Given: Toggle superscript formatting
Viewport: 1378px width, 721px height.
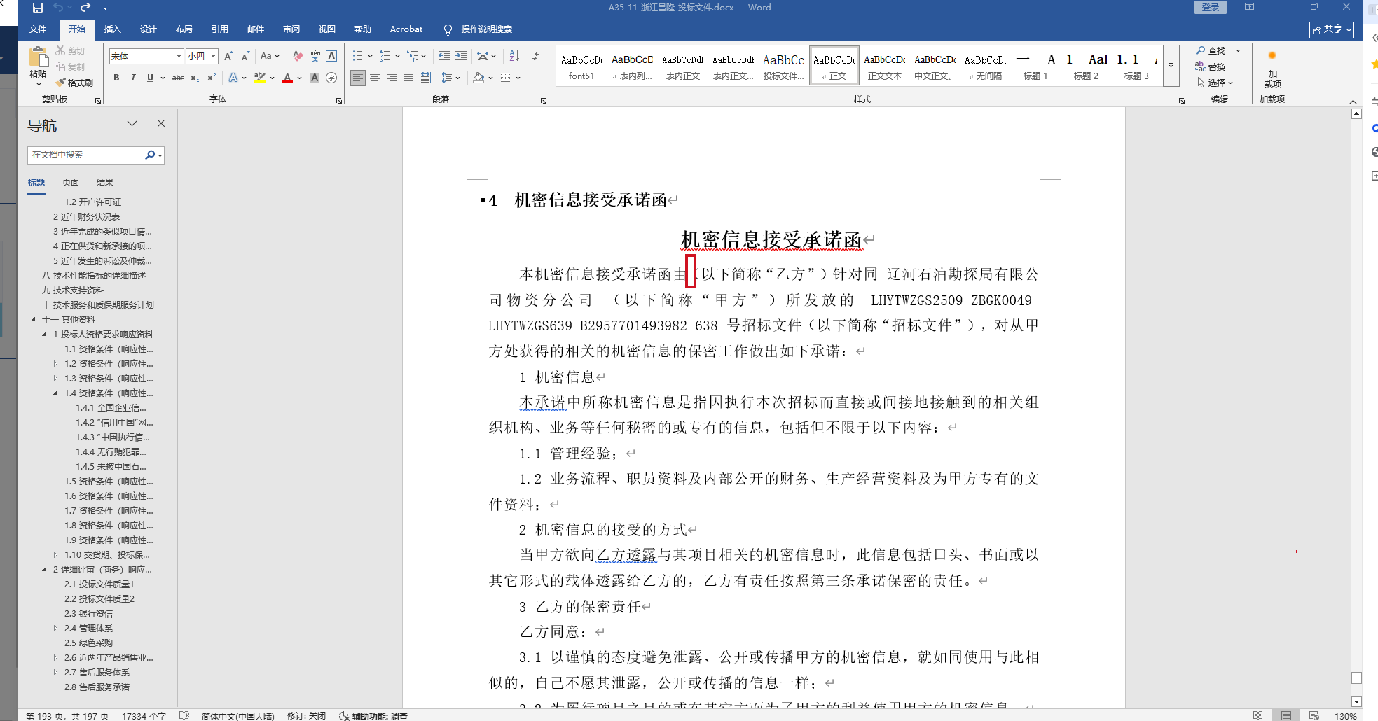Looking at the screenshot, I should point(211,78).
